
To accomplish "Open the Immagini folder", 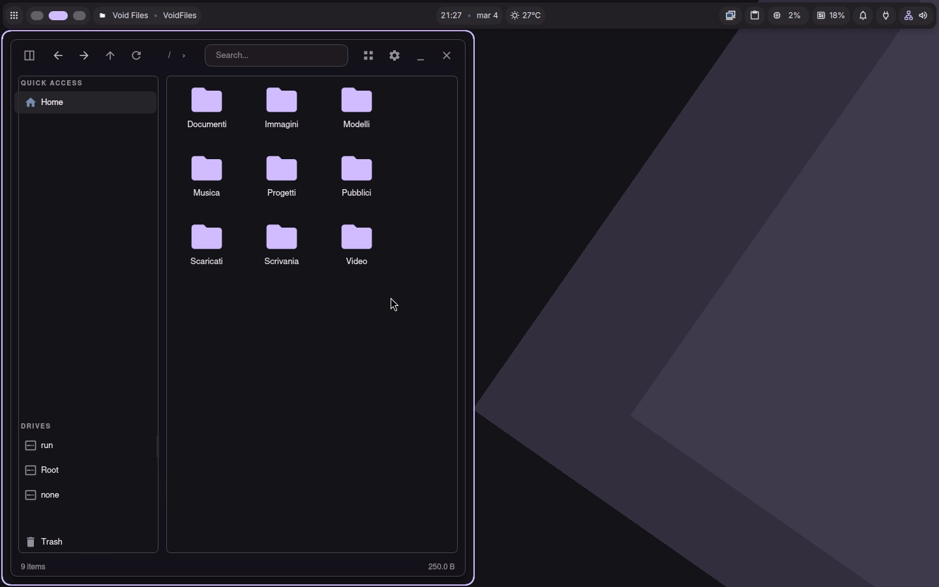I will 282,108.
